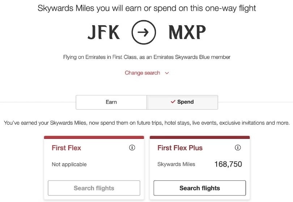Select the Spend tab

182,102
